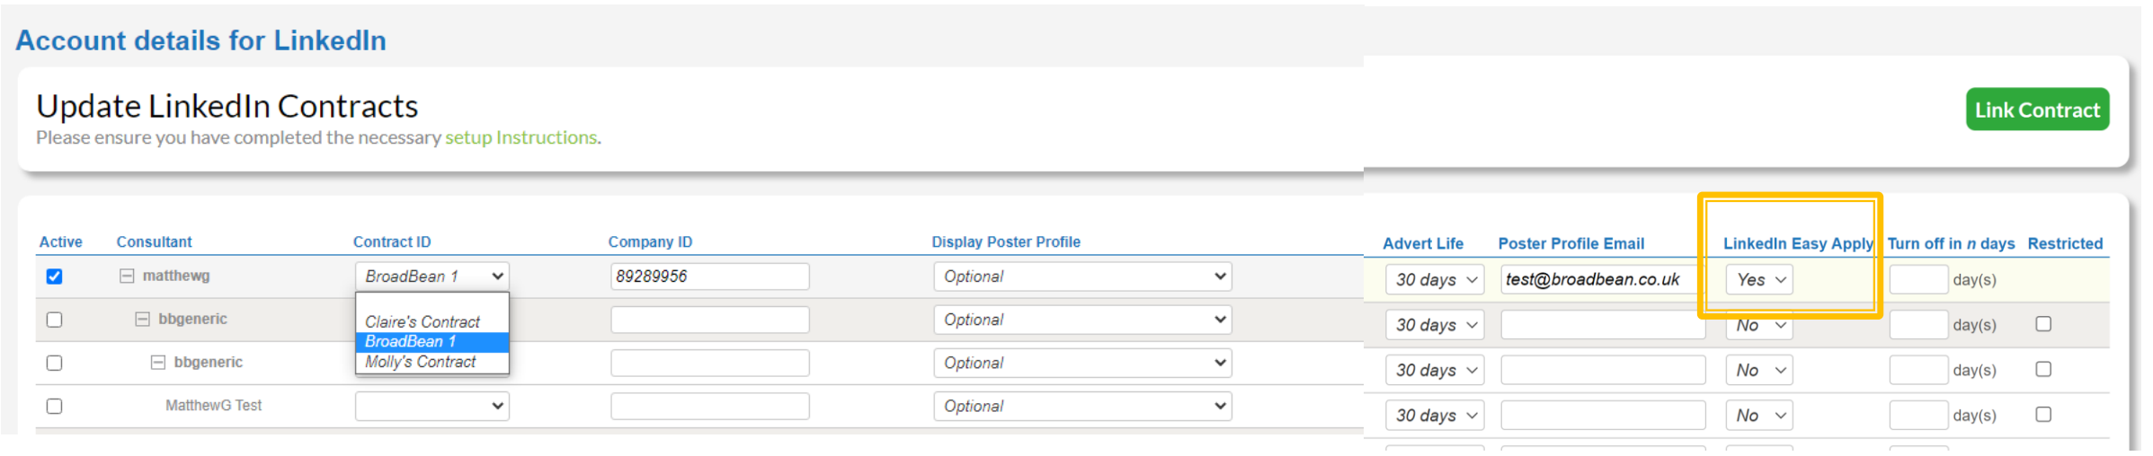This screenshot has height=456, width=2153.
Task: Collapse the matthewg consultant tree node
Action: point(127,276)
